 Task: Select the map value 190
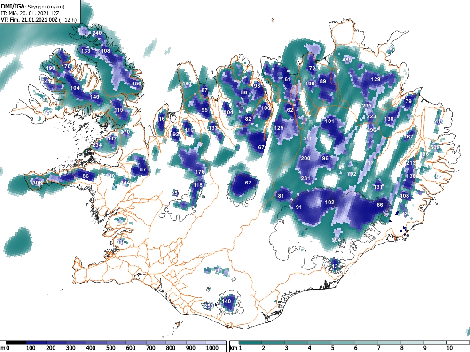coord(310,84)
